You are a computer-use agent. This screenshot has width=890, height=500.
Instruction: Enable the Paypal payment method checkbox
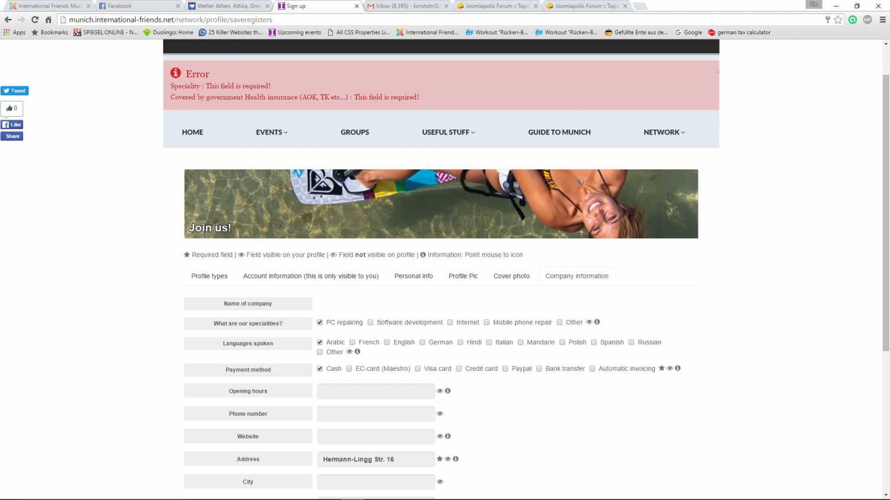pyautogui.click(x=506, y=368)
